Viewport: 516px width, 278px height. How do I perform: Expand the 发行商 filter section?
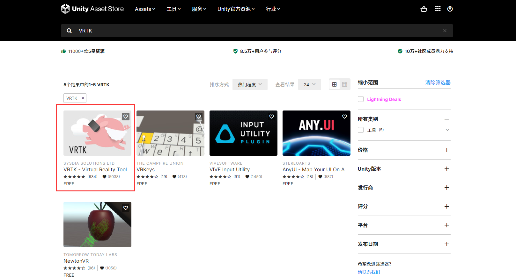447,188
